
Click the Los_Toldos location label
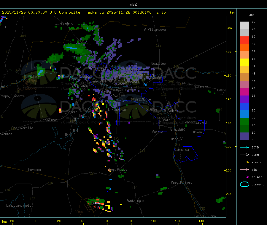click(118, 169)
